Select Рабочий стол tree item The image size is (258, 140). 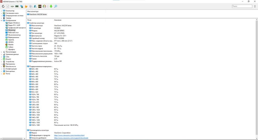click(13, 33)
